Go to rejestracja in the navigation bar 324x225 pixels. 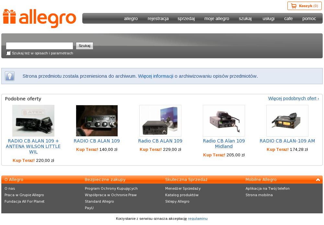click(158, 18)
